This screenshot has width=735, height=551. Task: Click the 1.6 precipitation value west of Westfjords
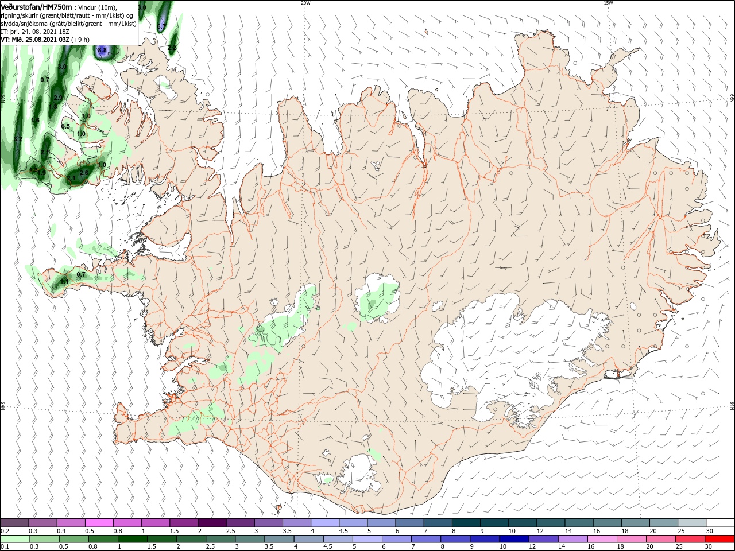point(36,120)
